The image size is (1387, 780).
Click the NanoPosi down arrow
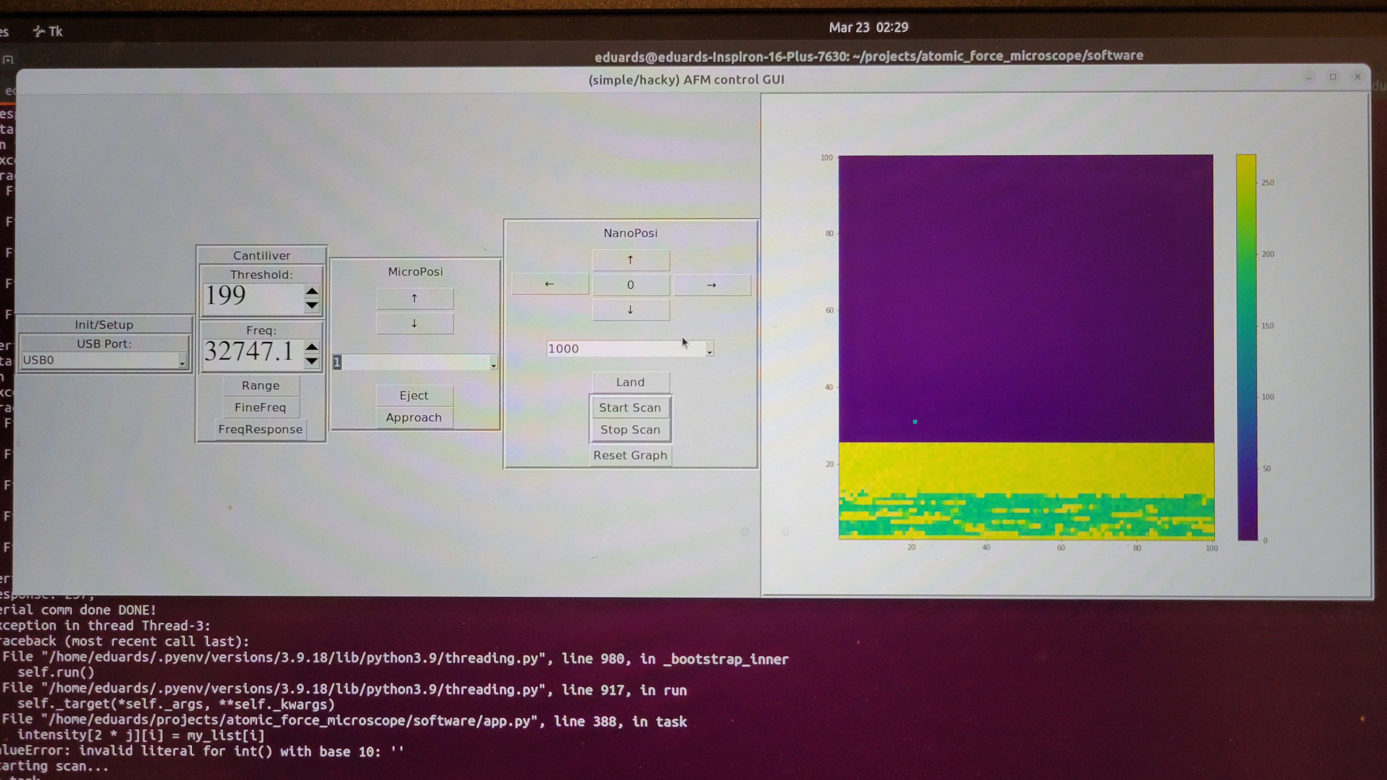click(630, 310)
